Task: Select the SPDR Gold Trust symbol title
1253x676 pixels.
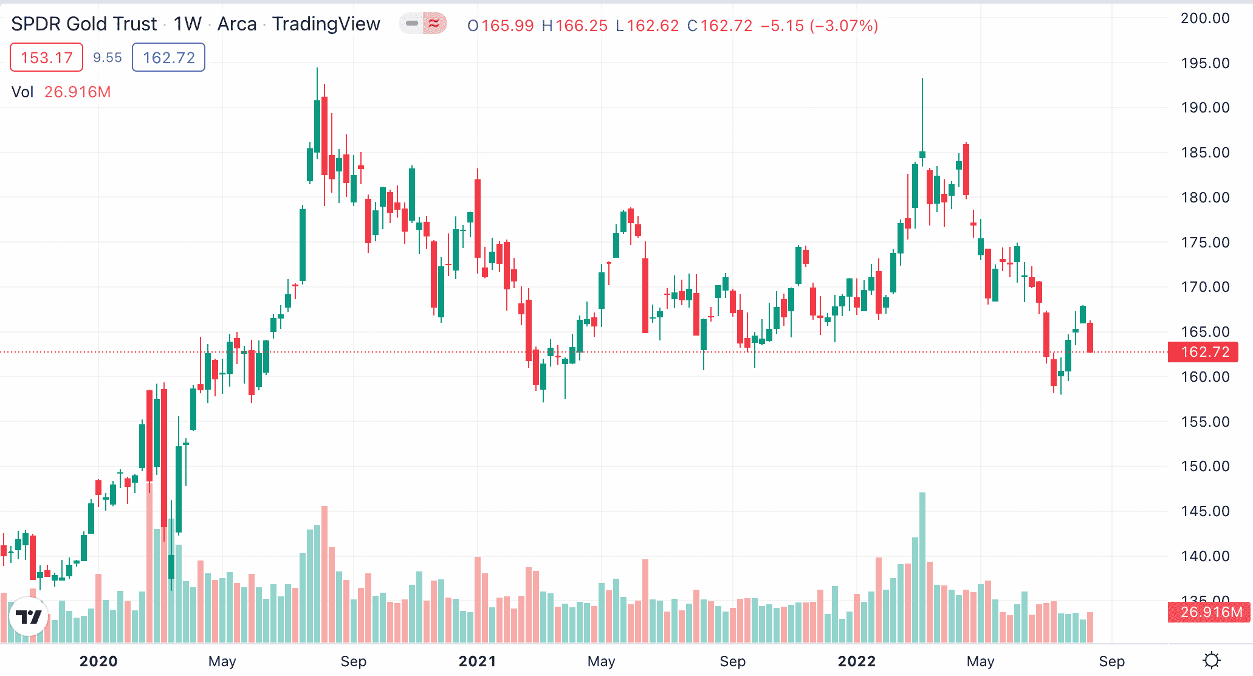Action: click(84, 24)
